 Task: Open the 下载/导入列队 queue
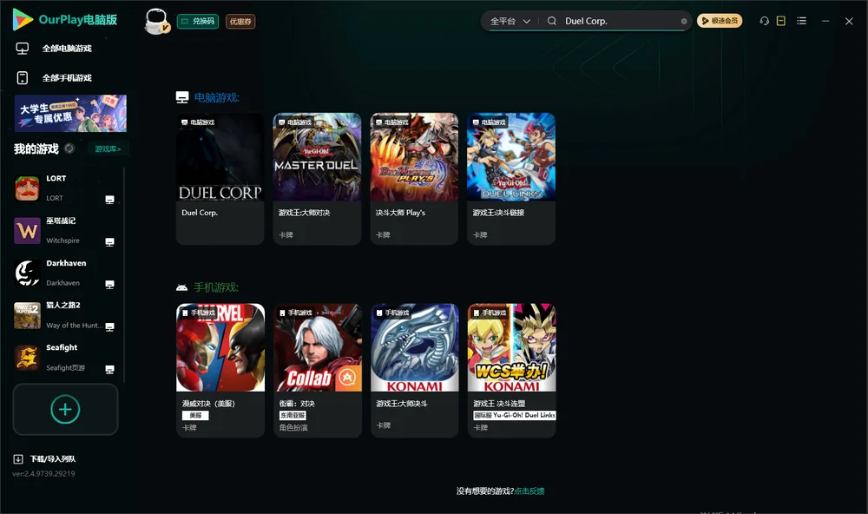click(x=45, y=459)
